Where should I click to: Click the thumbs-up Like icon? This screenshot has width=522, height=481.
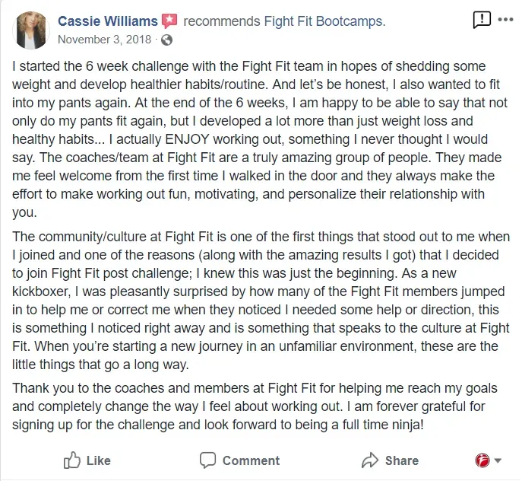(72, 460)
